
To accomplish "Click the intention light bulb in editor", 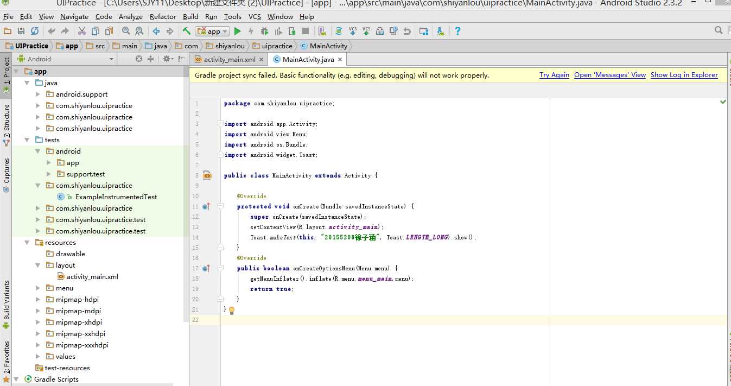I will pyautogui.click(x=232, y=311).
